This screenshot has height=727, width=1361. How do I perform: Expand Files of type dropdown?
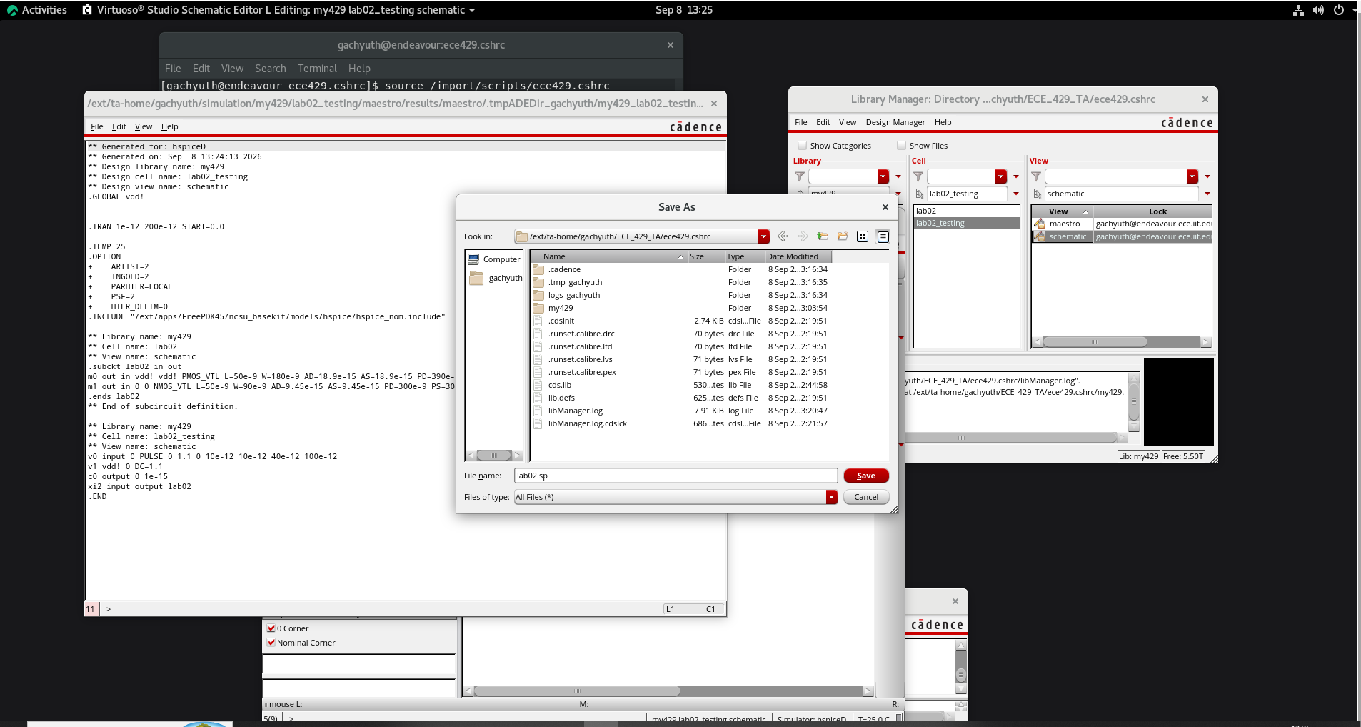pyautogui.click(x=831, y=497)
